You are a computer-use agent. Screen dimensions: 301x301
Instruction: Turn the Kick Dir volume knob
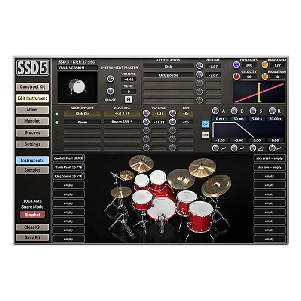(x=146, y=113)
